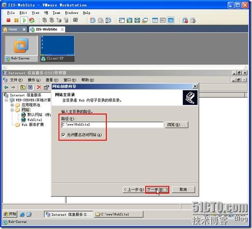Click the Web-Server status bar label
The image size is (252, 229).
pyautogui.click(x=17, y=222)
